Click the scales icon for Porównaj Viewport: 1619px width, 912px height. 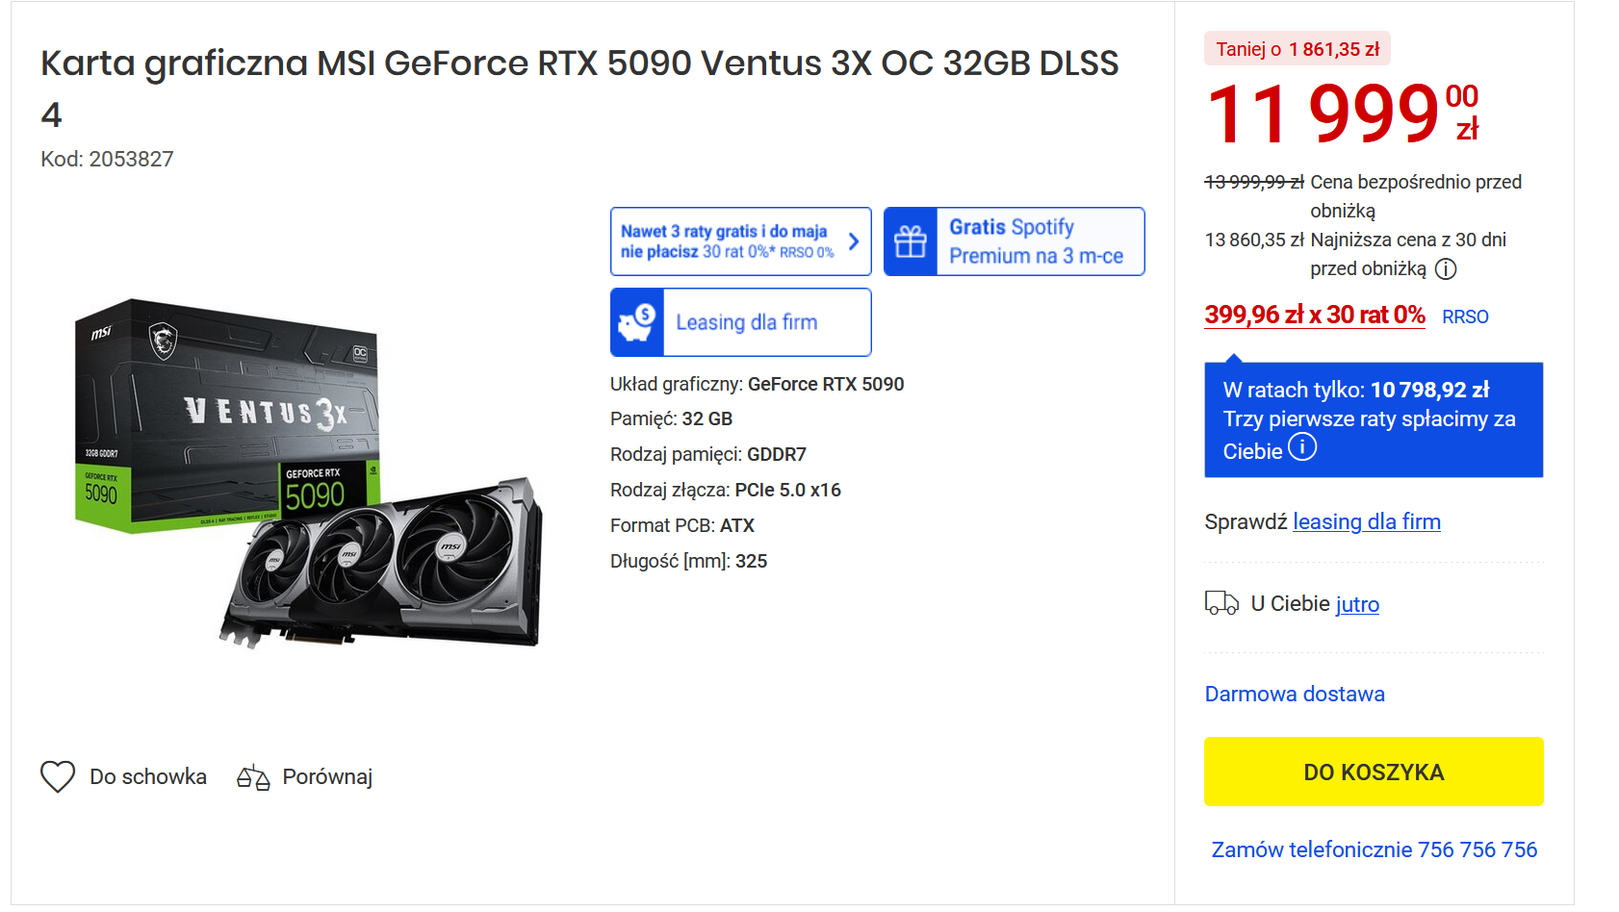tap(253, 777)
